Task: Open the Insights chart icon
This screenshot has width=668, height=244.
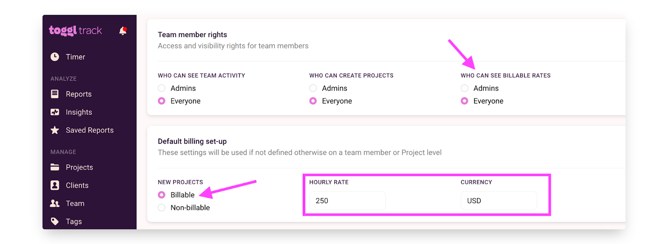Action: point(55,112)
